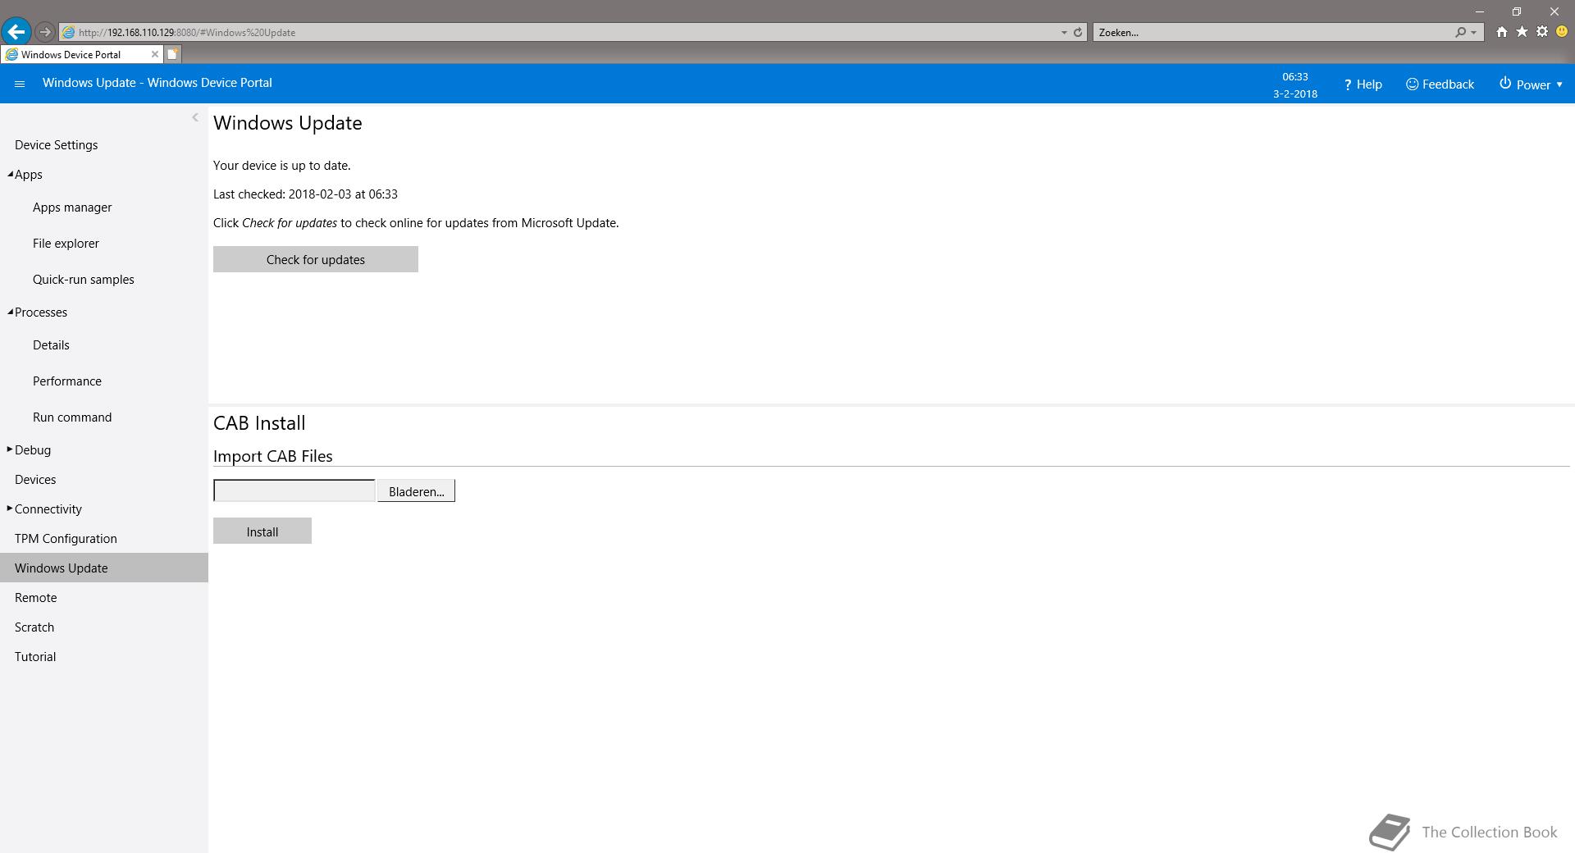Open process Details page
The width and height of the screenshot is (1575, 853).
(x=51, y=345)
